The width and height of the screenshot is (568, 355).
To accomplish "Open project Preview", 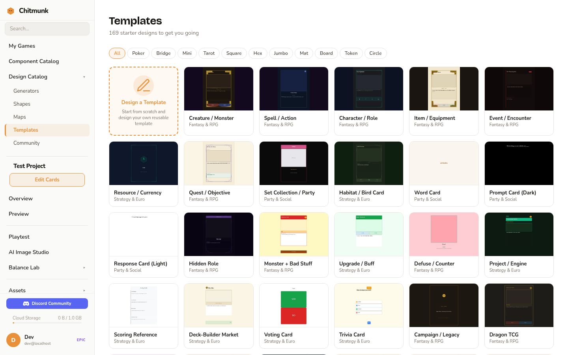I will tap(47, 214).
